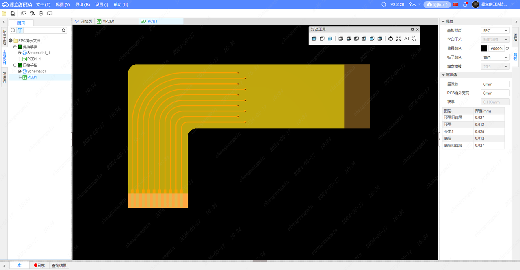520x270 pixels.
Task: Open the 视图 (V) menu
Action: tap(63, 4)
